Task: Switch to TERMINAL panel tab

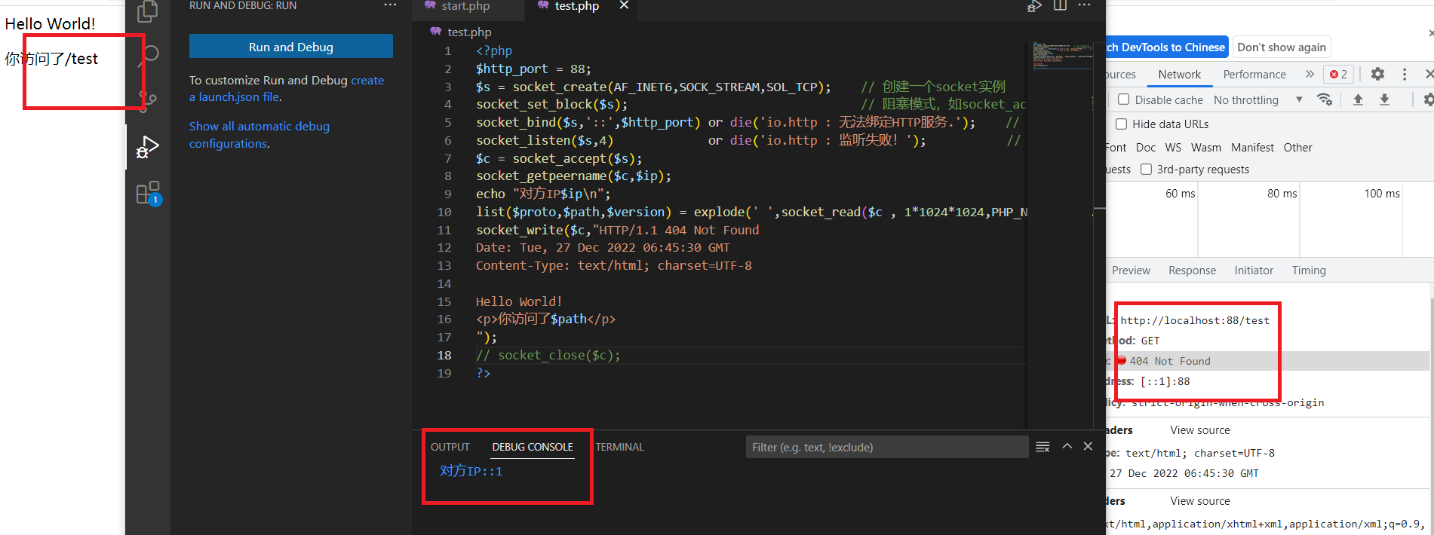Action: tap(620, 447)
